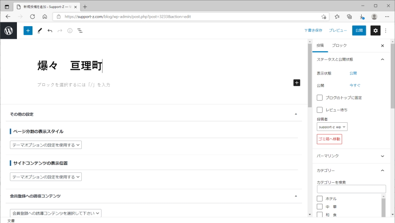Click the 下書き保存 save draft link
395x223 pixels.
(313, 30)
